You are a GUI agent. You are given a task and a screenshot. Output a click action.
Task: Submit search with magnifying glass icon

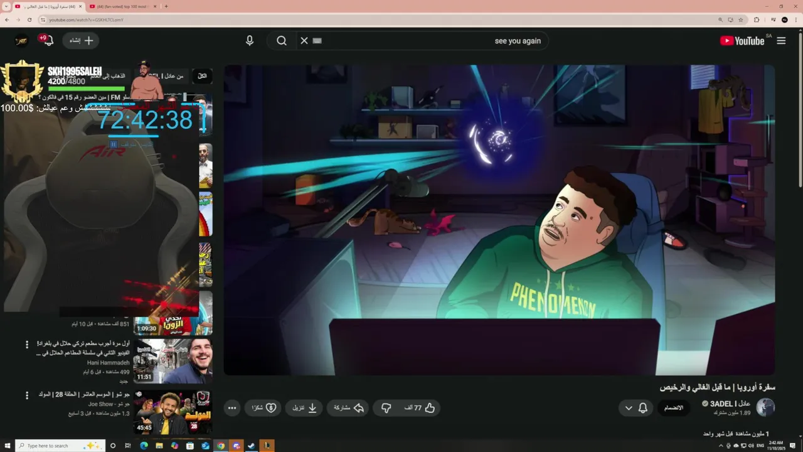(282, 41)
